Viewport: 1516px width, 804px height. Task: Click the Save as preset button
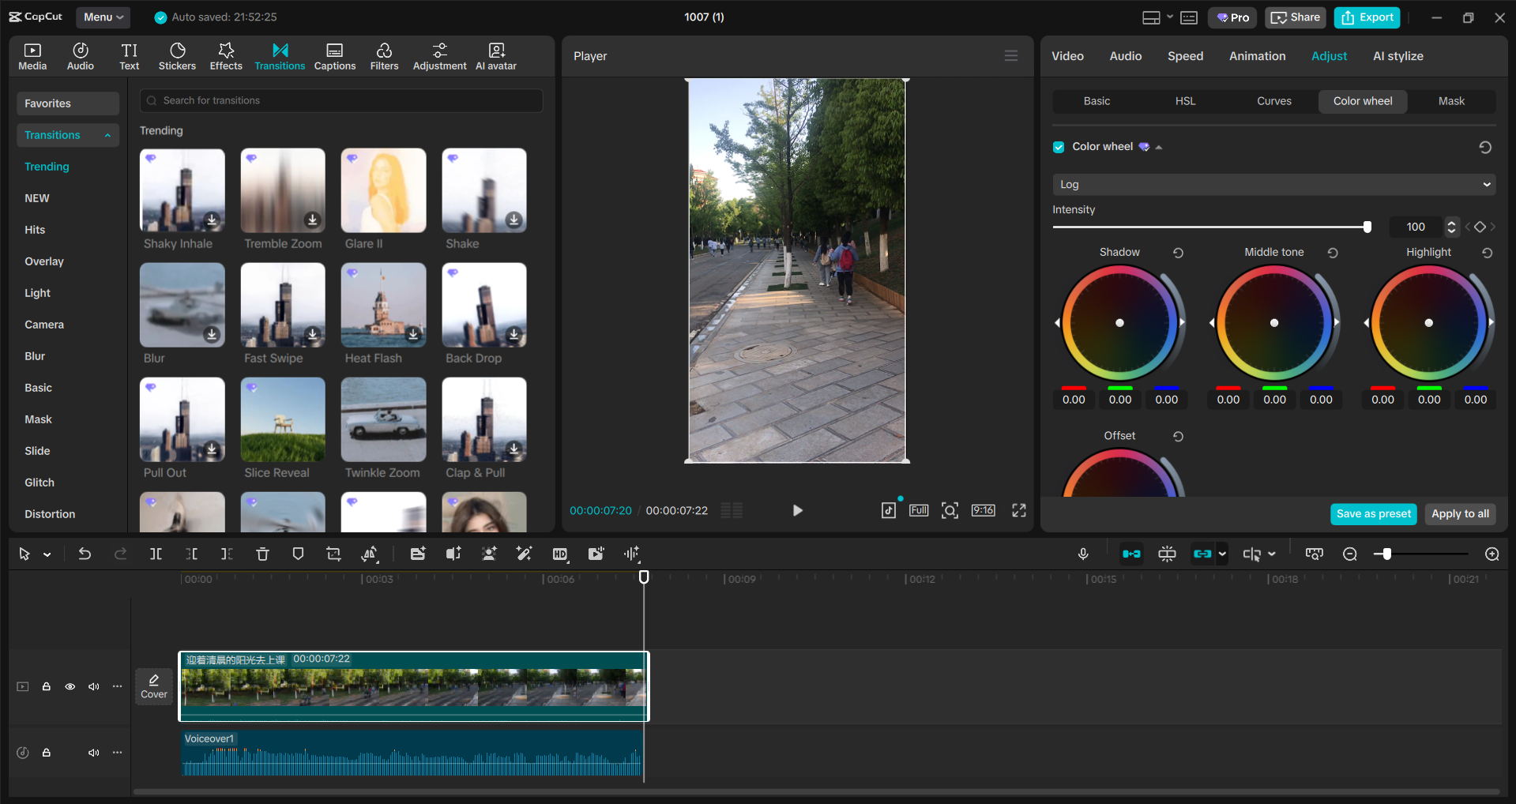coord(1373,513)
